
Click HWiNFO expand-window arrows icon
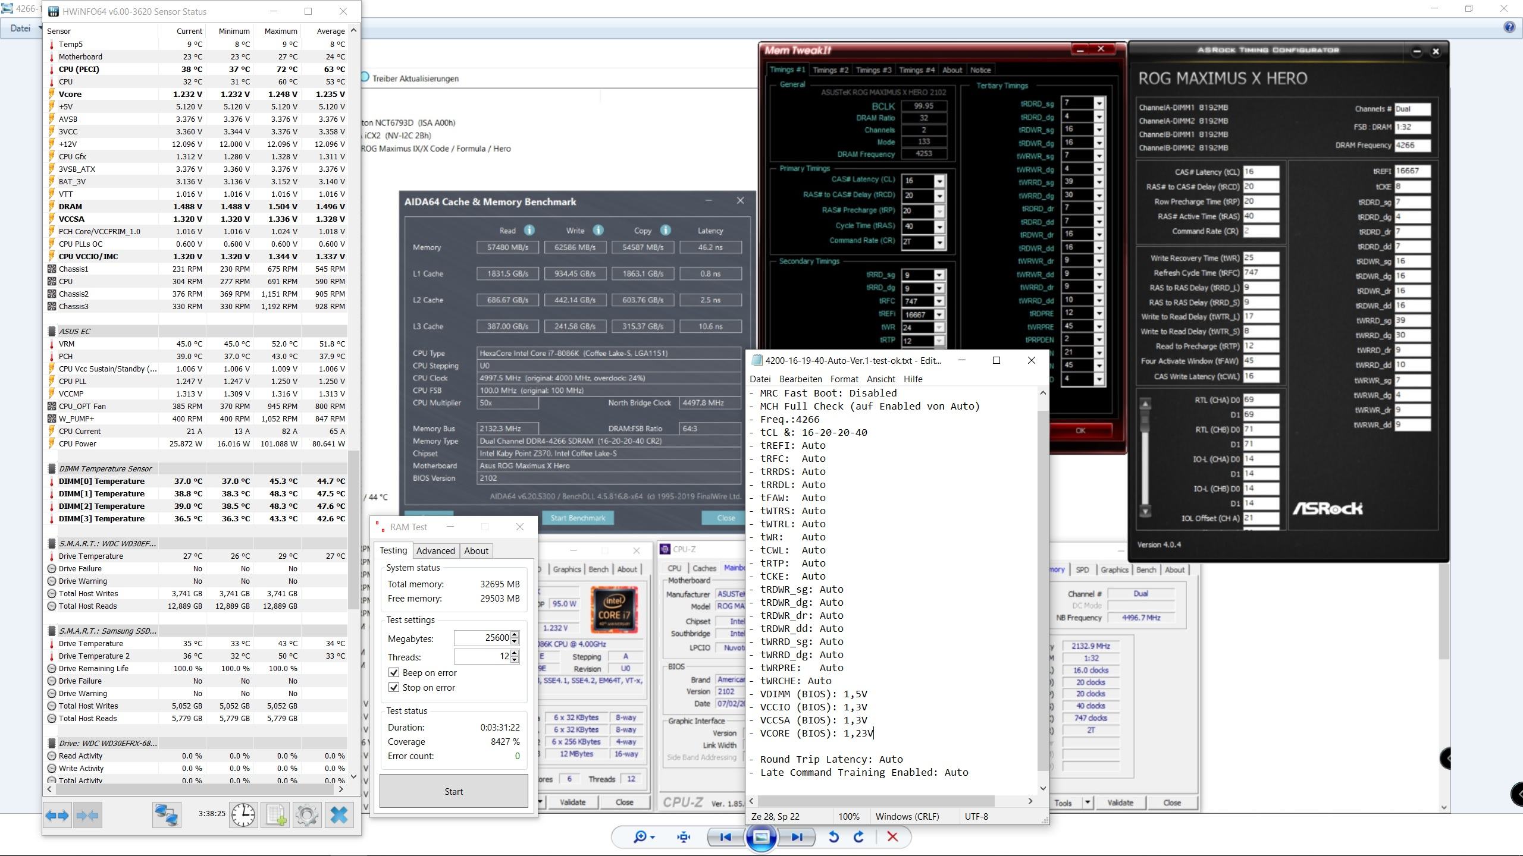click(x=57, y=816)
